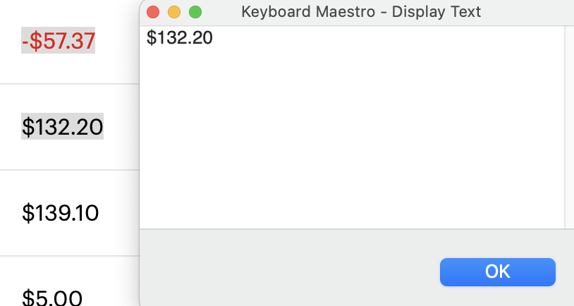Click the empty area of the text view
This screenshot has height=306, width=574.
(x=353, y=141)
